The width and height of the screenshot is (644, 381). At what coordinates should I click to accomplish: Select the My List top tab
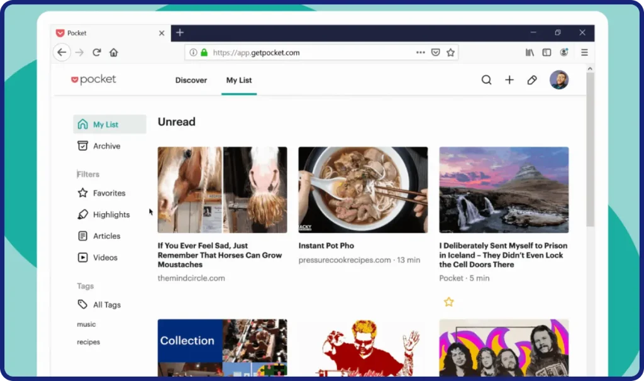[x=239, y=80]
